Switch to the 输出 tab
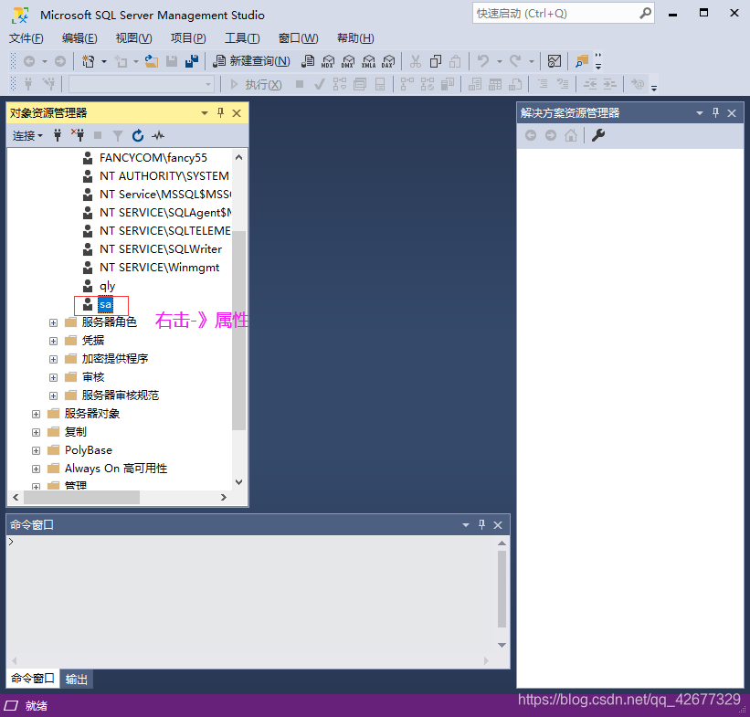 click(77, 680)
